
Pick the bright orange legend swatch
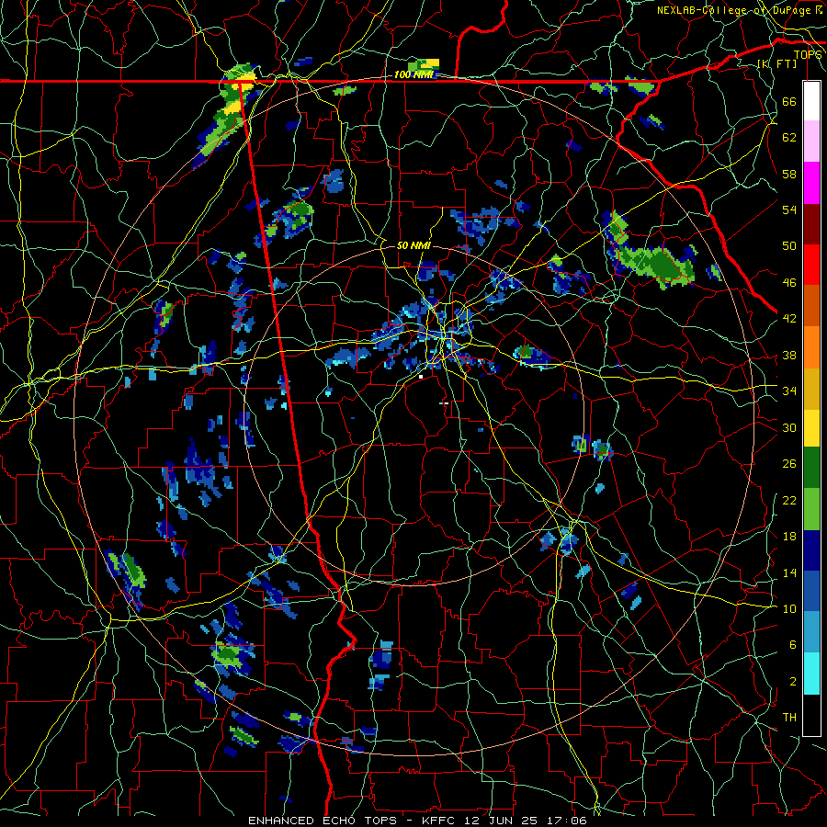click(811, 347)
